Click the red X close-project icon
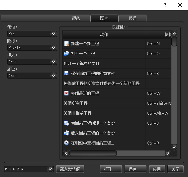Image resolution: width=188 pixels, height=177 pixels. (x=66, y=93)
